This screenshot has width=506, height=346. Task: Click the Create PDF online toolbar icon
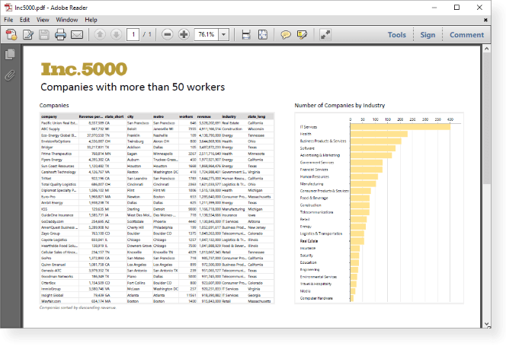pyautogui.click(x=11, y=34)
